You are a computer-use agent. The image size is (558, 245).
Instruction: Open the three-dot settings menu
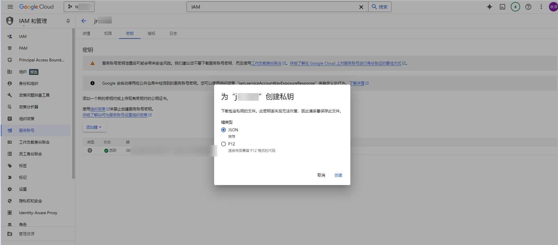(x=541, y=7)
